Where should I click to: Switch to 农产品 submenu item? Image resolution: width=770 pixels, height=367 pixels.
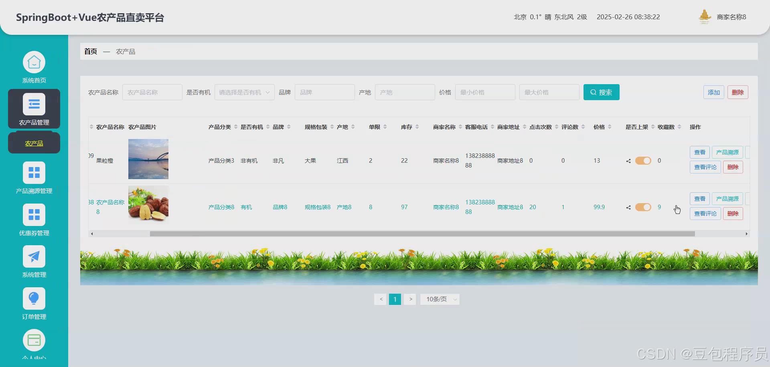pyautogui.click(x=34, y=142)
